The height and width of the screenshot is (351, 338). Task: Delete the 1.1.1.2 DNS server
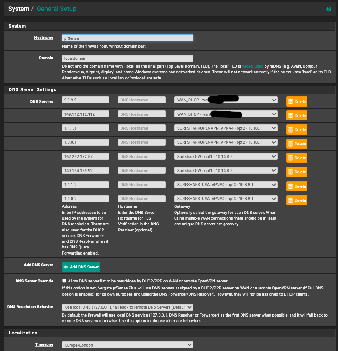[297, 186]
